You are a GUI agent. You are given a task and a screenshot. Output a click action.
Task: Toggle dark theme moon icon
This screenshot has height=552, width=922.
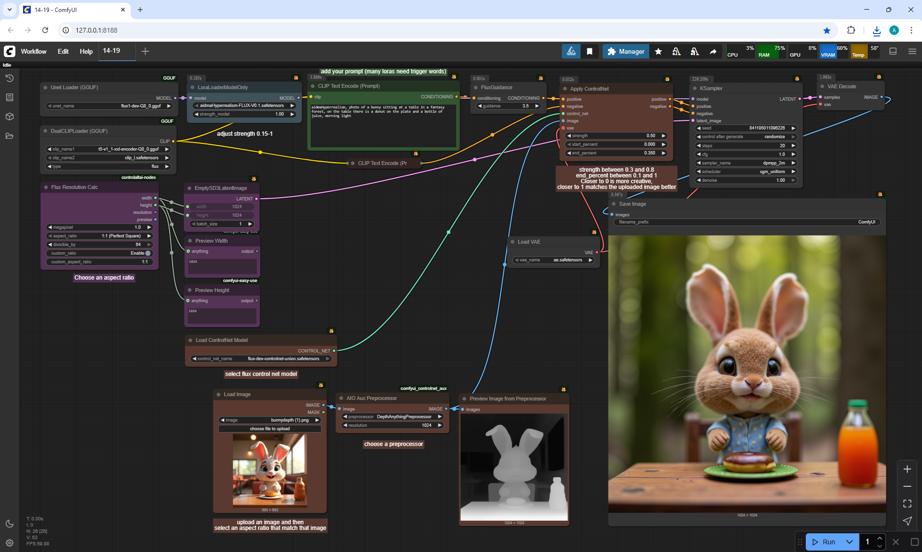[x=10, y=524]
